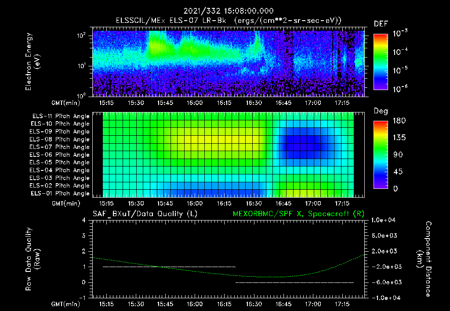Click the ELS-06 Pitch Angle row label
Viewport: 450px width, 311px height.
click(x=60, y=155)
